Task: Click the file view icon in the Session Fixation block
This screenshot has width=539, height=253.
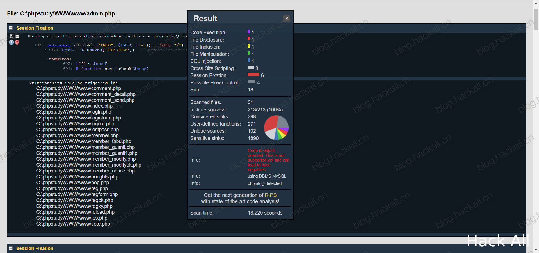Action: 12,36
